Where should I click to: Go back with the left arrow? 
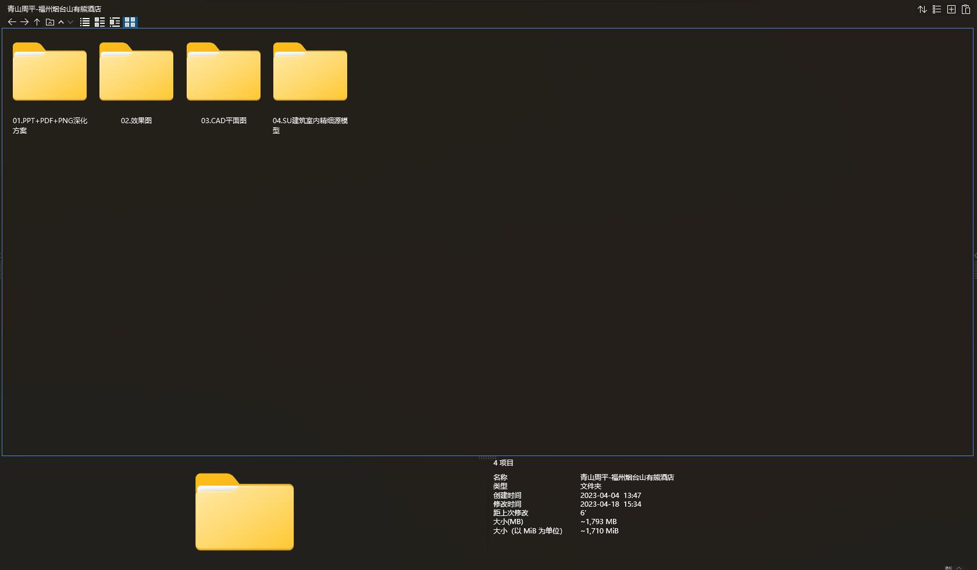(12, 22)
